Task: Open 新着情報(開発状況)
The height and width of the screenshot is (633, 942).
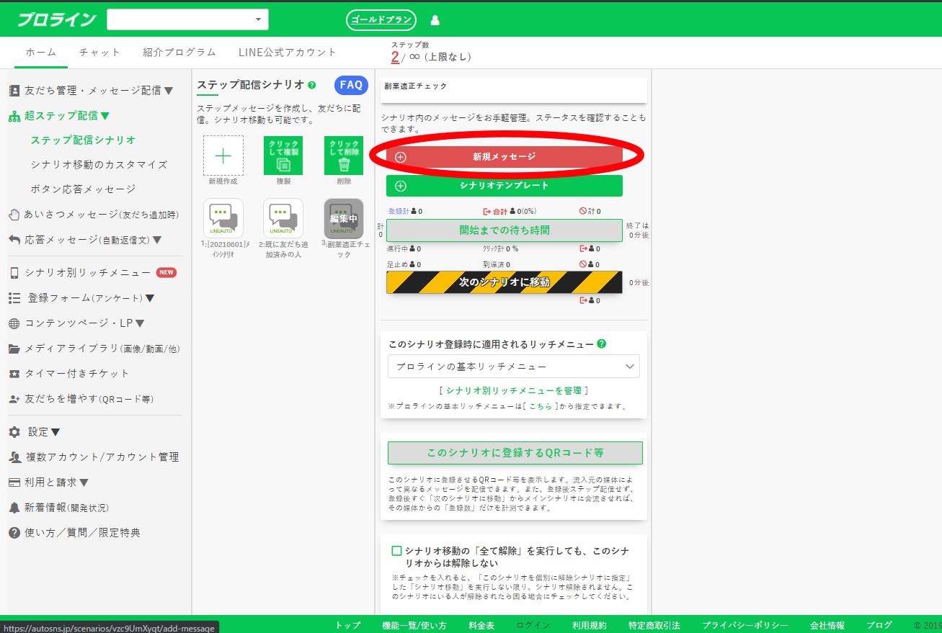Action: click(67, 508)
